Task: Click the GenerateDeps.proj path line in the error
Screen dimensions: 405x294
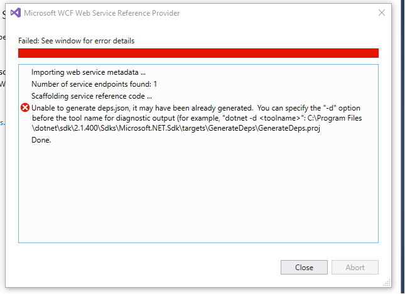Action: click(176, 128)
